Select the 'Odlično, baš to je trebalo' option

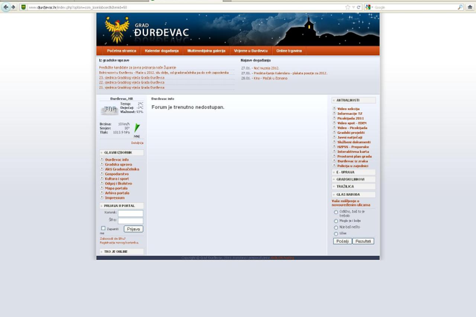pyautogui.click(x=336, y=212)
